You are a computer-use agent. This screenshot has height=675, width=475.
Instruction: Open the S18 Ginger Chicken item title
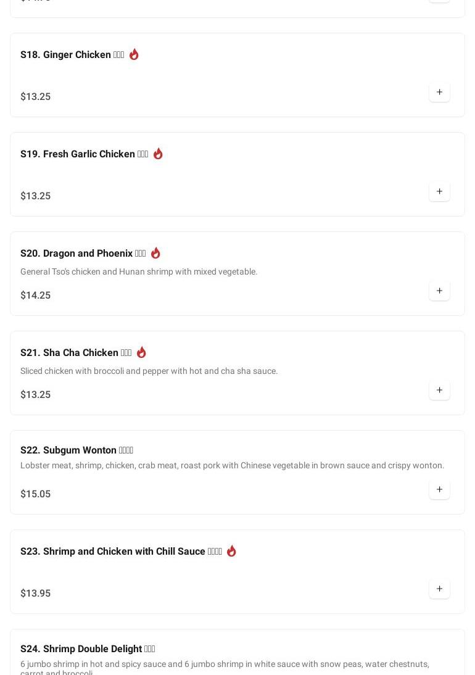pyautogui.click(x=72, y=55)
